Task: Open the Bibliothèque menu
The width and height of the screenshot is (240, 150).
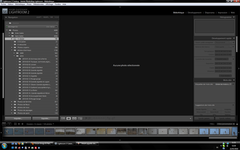Action: pos(20,4)
